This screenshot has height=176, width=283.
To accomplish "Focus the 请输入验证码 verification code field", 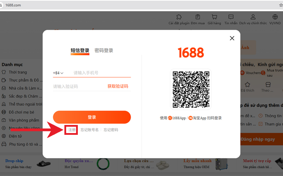I will pyautogui.click(x=79, y=87).
